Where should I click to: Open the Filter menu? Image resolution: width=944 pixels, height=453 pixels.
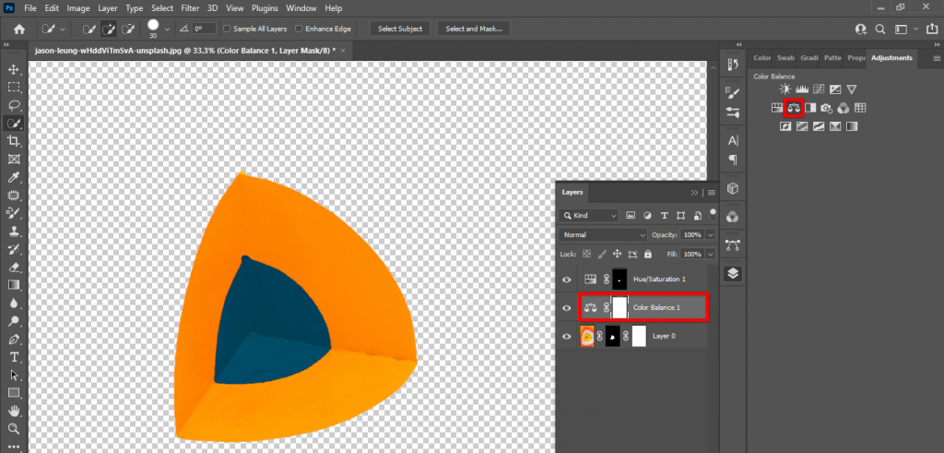[190, 7]
